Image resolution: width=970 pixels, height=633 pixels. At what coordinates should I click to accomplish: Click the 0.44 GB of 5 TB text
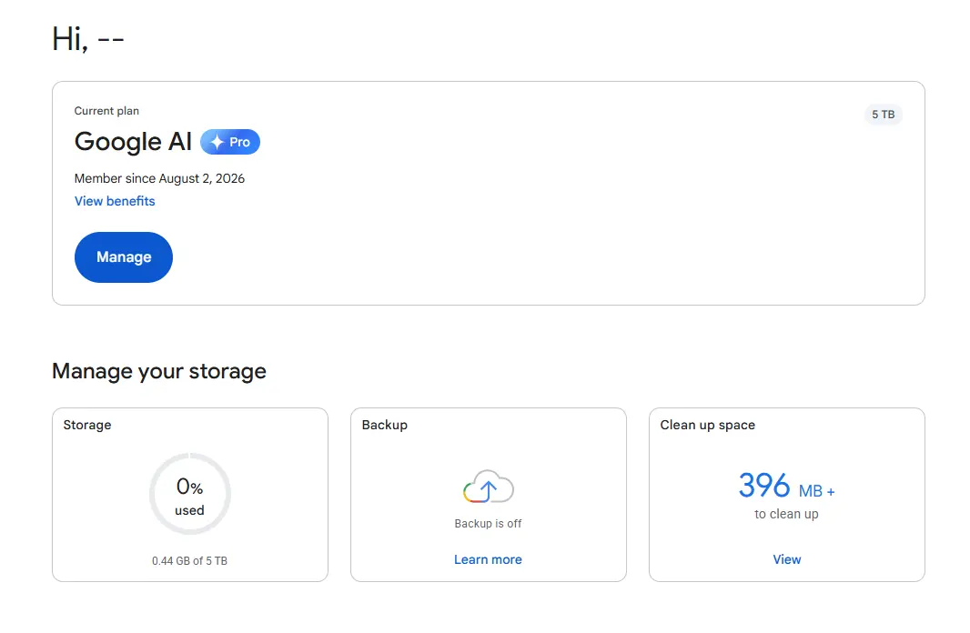click(x=190, y=560)
